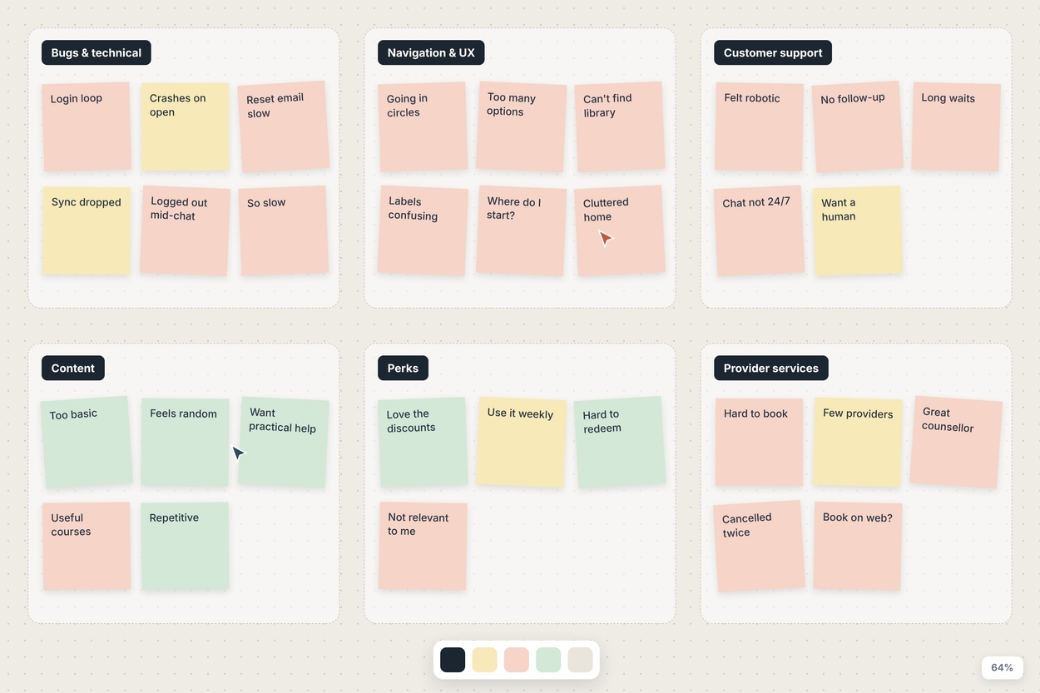Select the dark navy color swatch
Screen dimensions: 1040x693
pyautogui.click(x=453, y=660)
